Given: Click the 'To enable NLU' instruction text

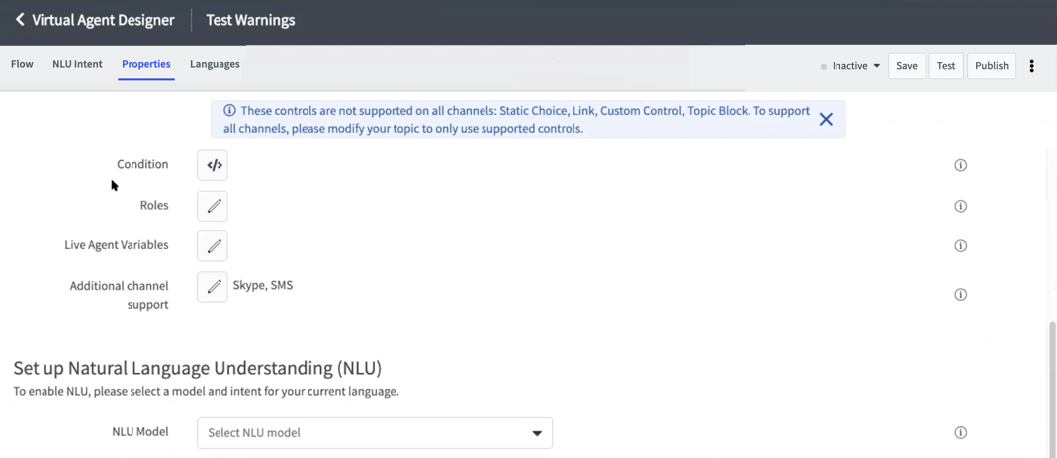Looking at the screenshot, I should coord(207,391).
